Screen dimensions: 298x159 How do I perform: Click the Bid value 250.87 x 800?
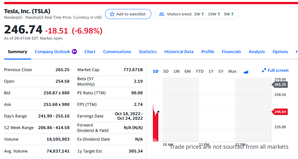[57, 93]
